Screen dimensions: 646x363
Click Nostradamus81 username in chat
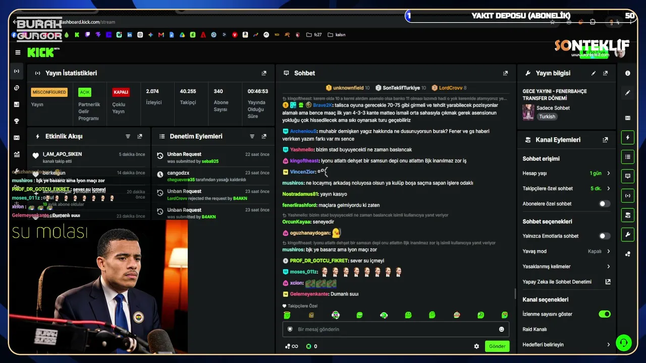300,194
